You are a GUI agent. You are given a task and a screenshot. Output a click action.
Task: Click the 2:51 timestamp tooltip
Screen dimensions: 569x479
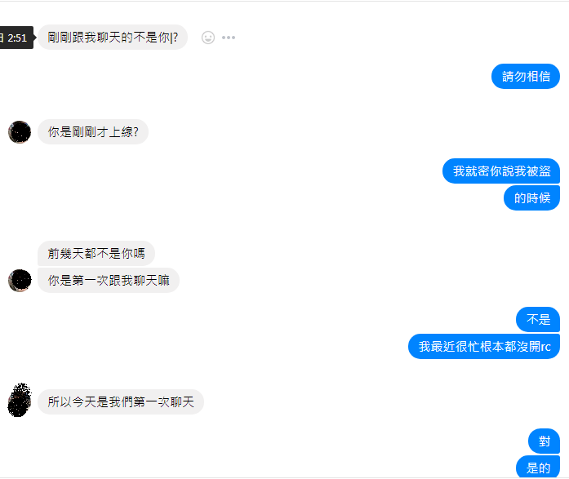pyautogui.click(x=16, y=38)
